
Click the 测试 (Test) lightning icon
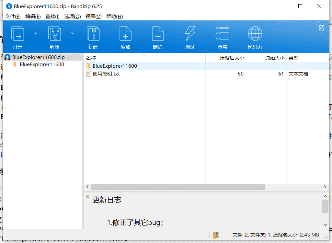190,34
